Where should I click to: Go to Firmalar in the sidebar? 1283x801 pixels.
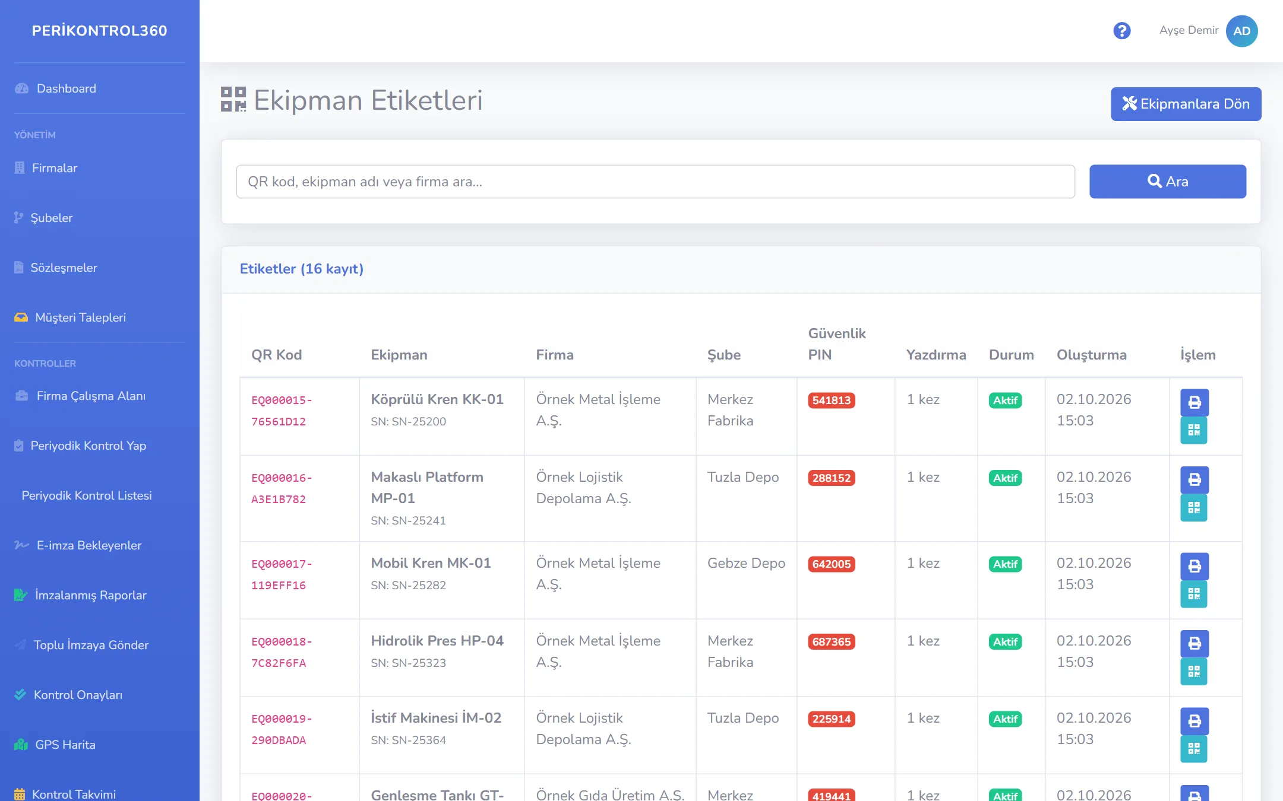click(99, 168)
